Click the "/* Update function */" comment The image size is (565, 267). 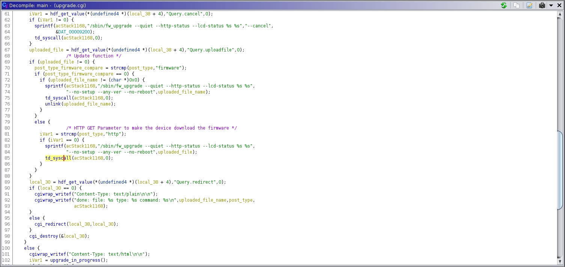coord(93,56)
